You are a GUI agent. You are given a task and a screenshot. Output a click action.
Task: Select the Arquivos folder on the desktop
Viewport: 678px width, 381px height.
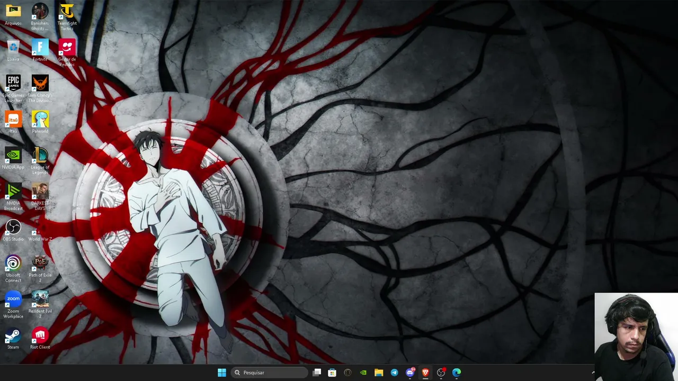tap(13, 15)
